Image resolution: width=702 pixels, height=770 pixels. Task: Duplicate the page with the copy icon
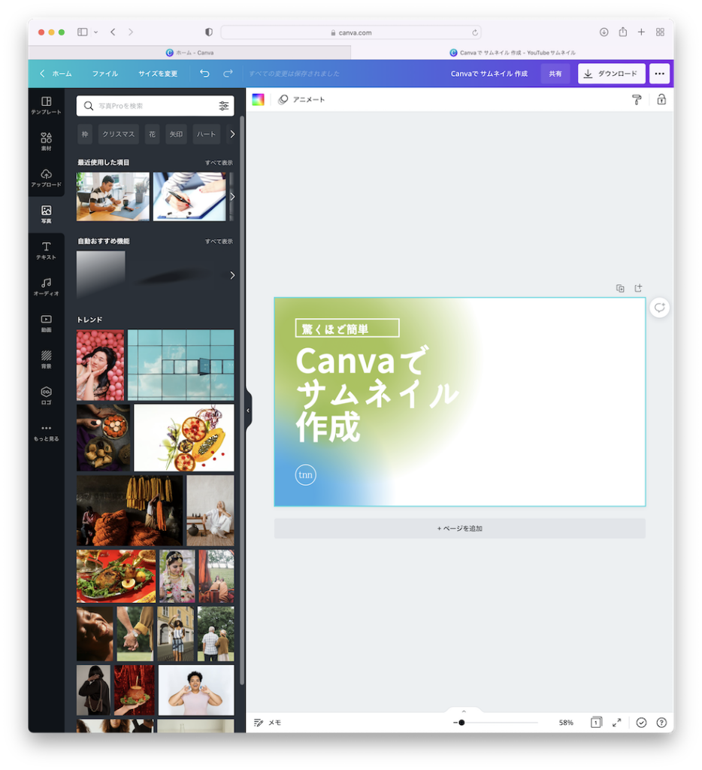point(620,288)
